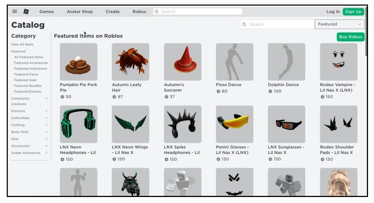Viewport: 374px width, 203px height.
Task: Select the Featured category heading
Action: [x=18, y=51]
